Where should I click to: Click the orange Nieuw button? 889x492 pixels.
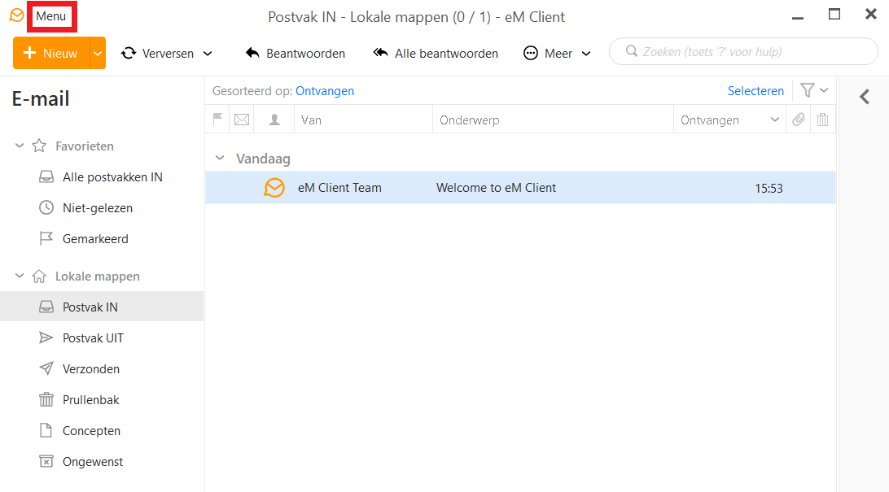[50, 53]
